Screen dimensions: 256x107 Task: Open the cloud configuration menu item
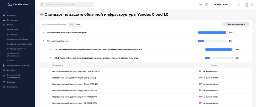(17, 39)
